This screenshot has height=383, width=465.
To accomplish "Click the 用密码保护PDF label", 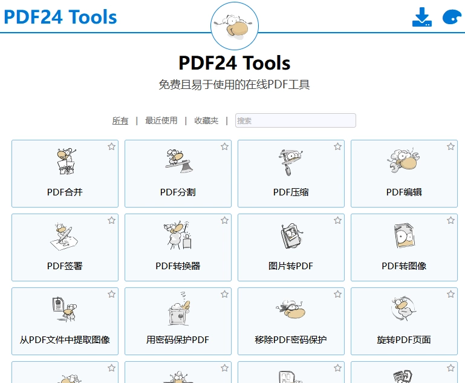I will pos(178,340).
